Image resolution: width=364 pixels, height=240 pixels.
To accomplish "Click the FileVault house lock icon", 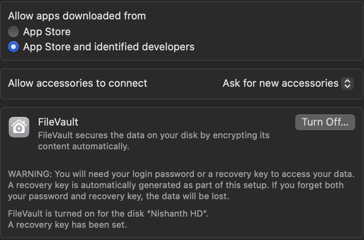I will click(19, 127).
